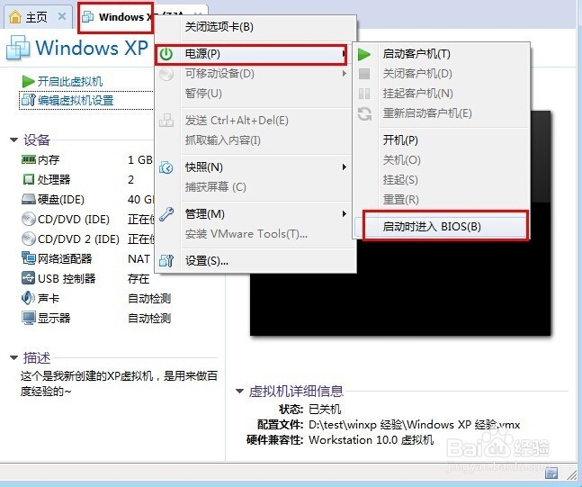Click the green play icon beside 启动客户机(T)

pyautogui.click(x=364, y=54)
